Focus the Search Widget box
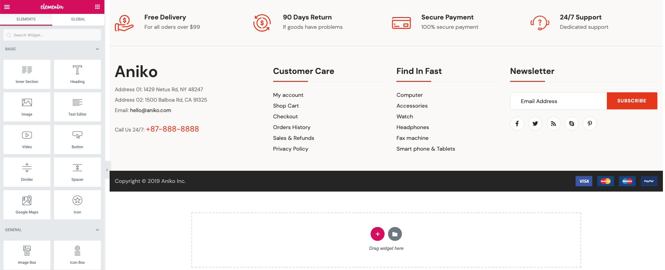 52,35
